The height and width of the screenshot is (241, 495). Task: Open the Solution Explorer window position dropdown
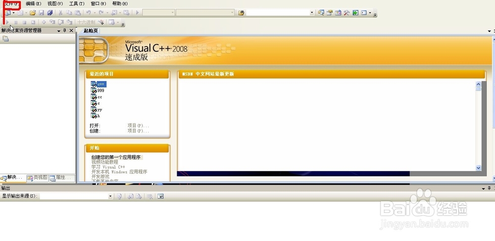[x=59, y=31]
